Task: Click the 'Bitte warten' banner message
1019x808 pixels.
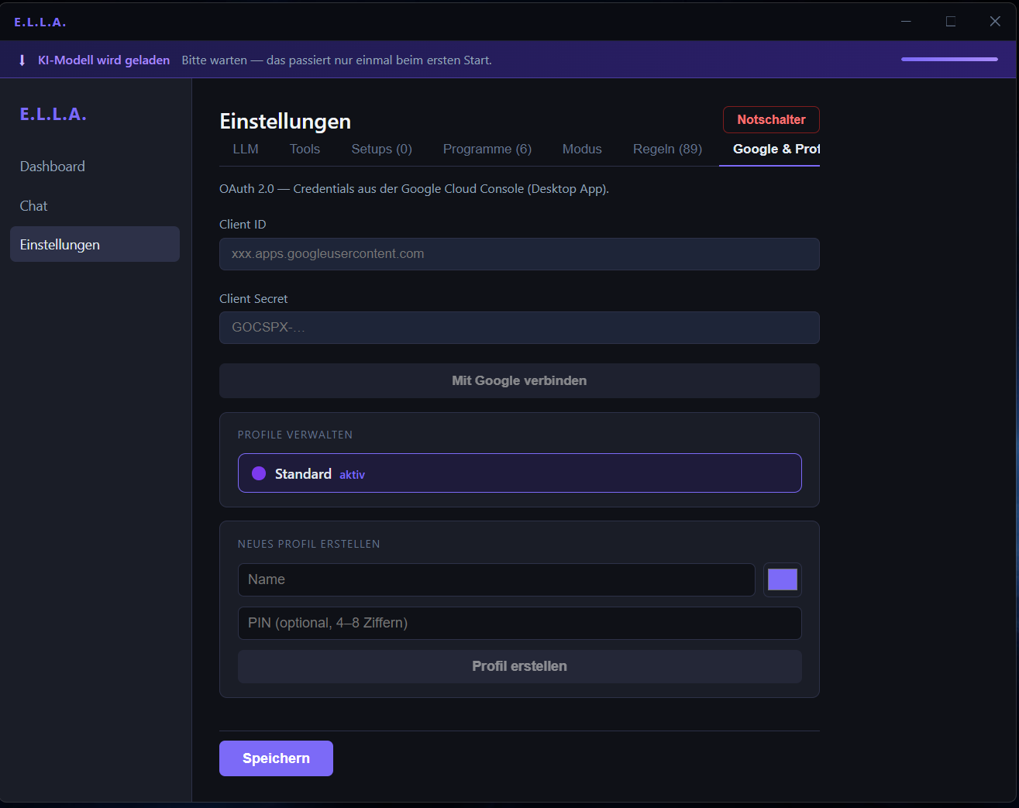Action: [336, 60]
